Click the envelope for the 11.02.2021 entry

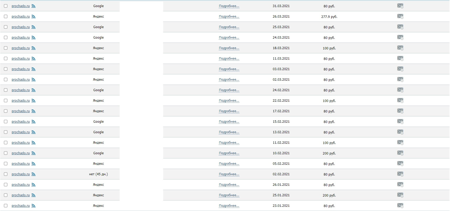[x=400, y=142]
